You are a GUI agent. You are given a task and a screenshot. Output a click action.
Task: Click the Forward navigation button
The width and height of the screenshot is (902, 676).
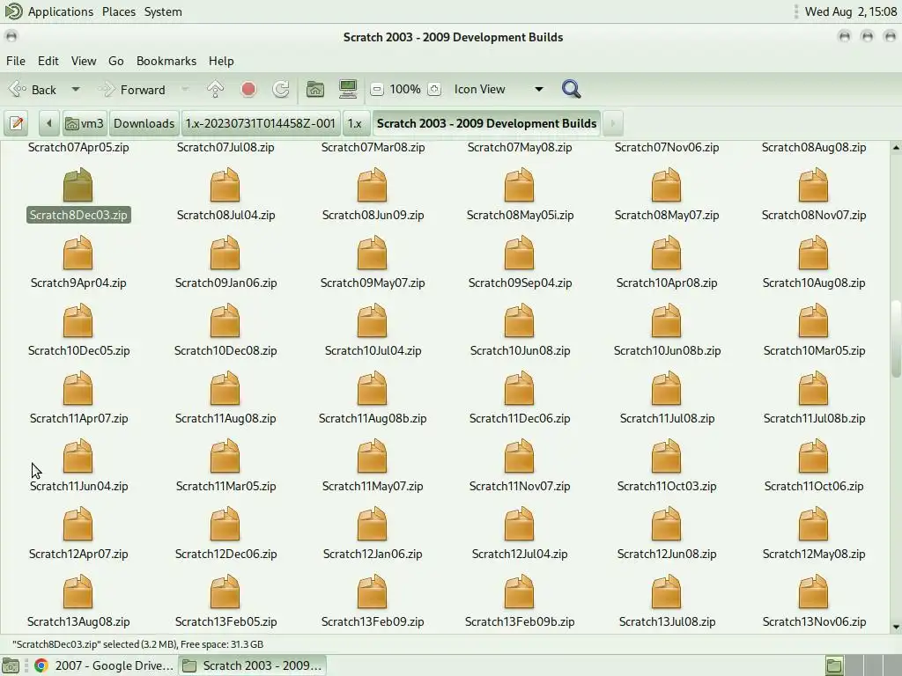pyautogui.click(x=132, y=90)
